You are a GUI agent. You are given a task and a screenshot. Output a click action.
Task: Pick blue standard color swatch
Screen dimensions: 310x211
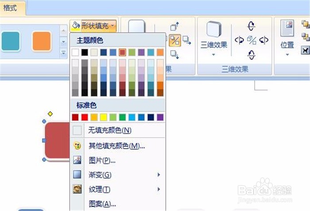click(x=141, y=117)
